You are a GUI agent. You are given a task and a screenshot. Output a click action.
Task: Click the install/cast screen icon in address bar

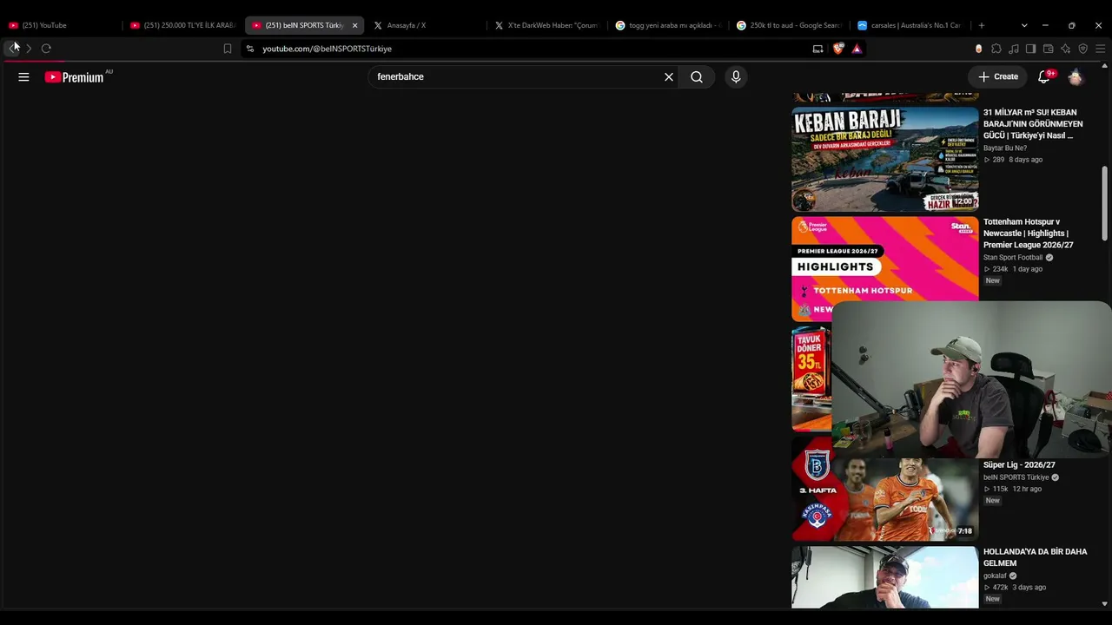pyautogui.click(x=817, y=49)
